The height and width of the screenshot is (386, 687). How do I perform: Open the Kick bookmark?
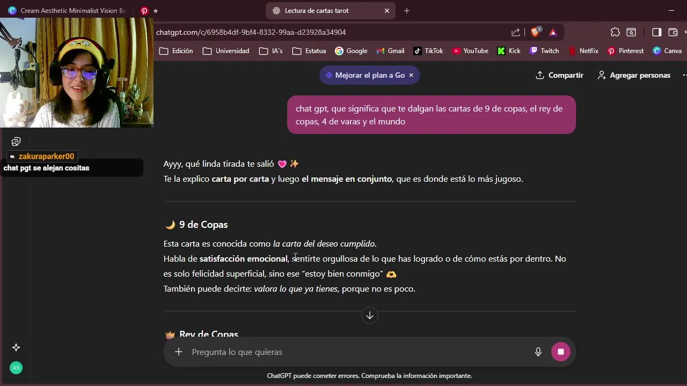click(509, 51)
